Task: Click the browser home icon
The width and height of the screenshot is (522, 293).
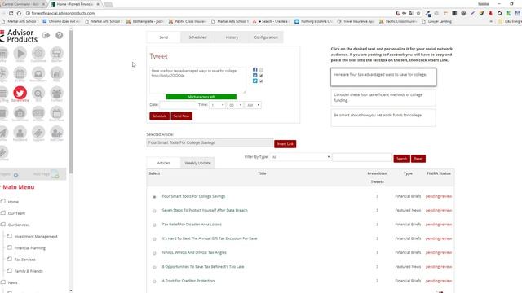Action: point(19,13)
